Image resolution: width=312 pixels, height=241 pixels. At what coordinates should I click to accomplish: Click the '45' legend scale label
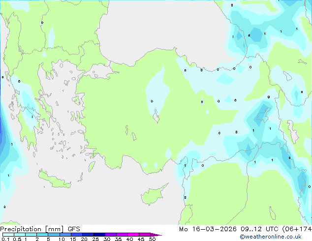141,239
